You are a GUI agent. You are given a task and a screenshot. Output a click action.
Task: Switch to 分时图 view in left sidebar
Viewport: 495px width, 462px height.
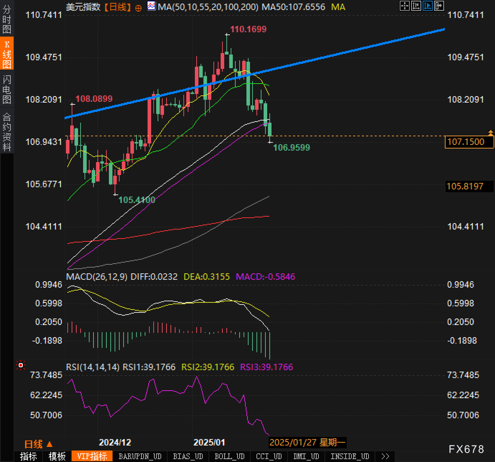(x=7, y=19)
